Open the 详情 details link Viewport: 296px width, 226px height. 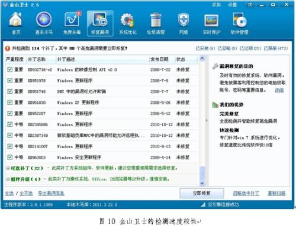point(279,90)
